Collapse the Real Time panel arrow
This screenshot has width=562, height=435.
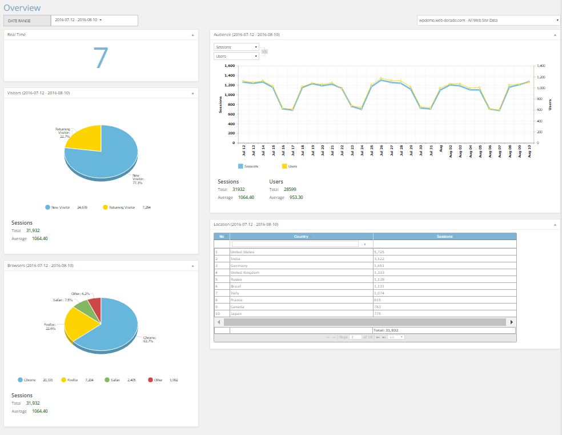pyautogui.click(x=192, y=35)
